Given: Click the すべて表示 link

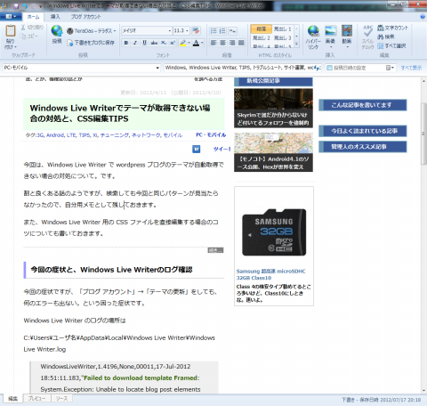Looking at the screenshot, I should click(x=411, y=68).
